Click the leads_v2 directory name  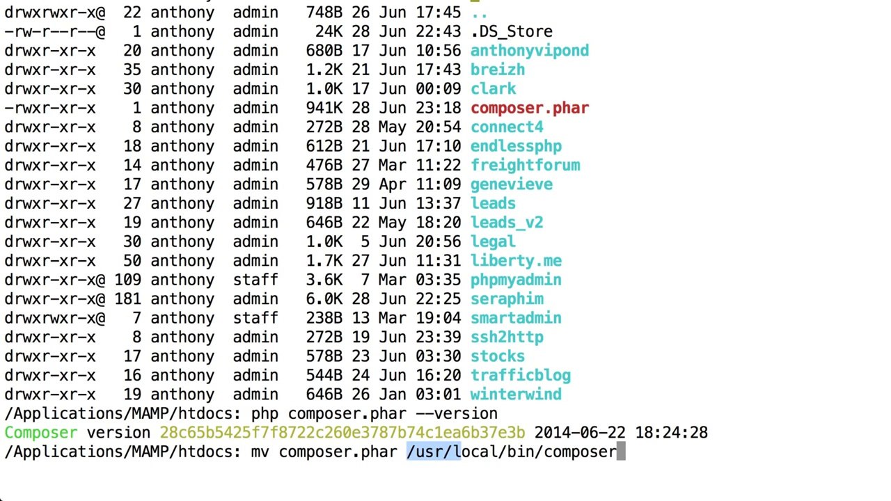click(x=507, y=223)
